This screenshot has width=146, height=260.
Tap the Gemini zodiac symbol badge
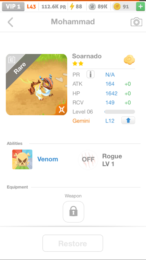point(61,110)
